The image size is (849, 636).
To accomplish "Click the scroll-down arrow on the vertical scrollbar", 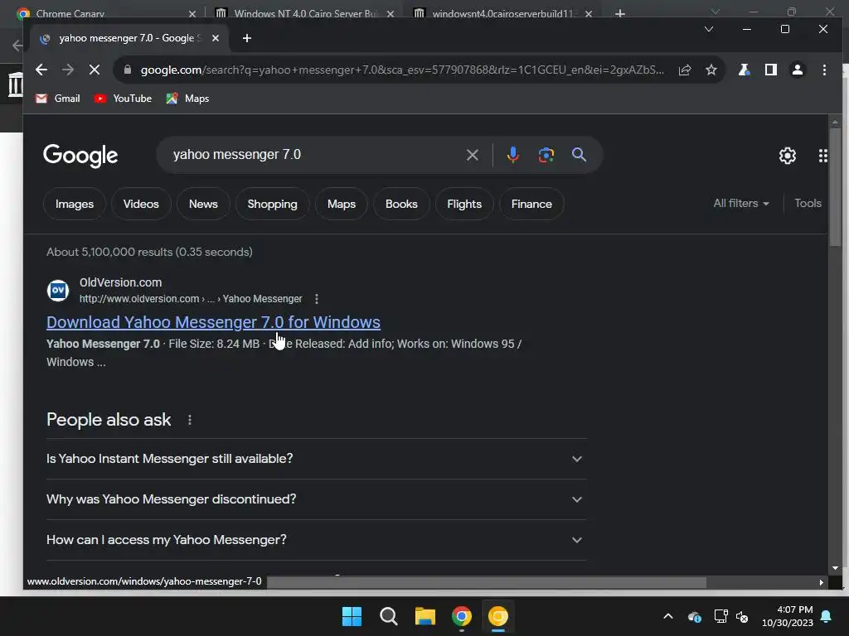I will click(x=835, y=568).
